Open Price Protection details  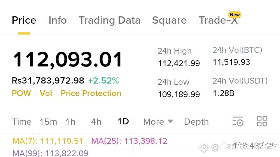pyautogui.click(x=91, y=93)
